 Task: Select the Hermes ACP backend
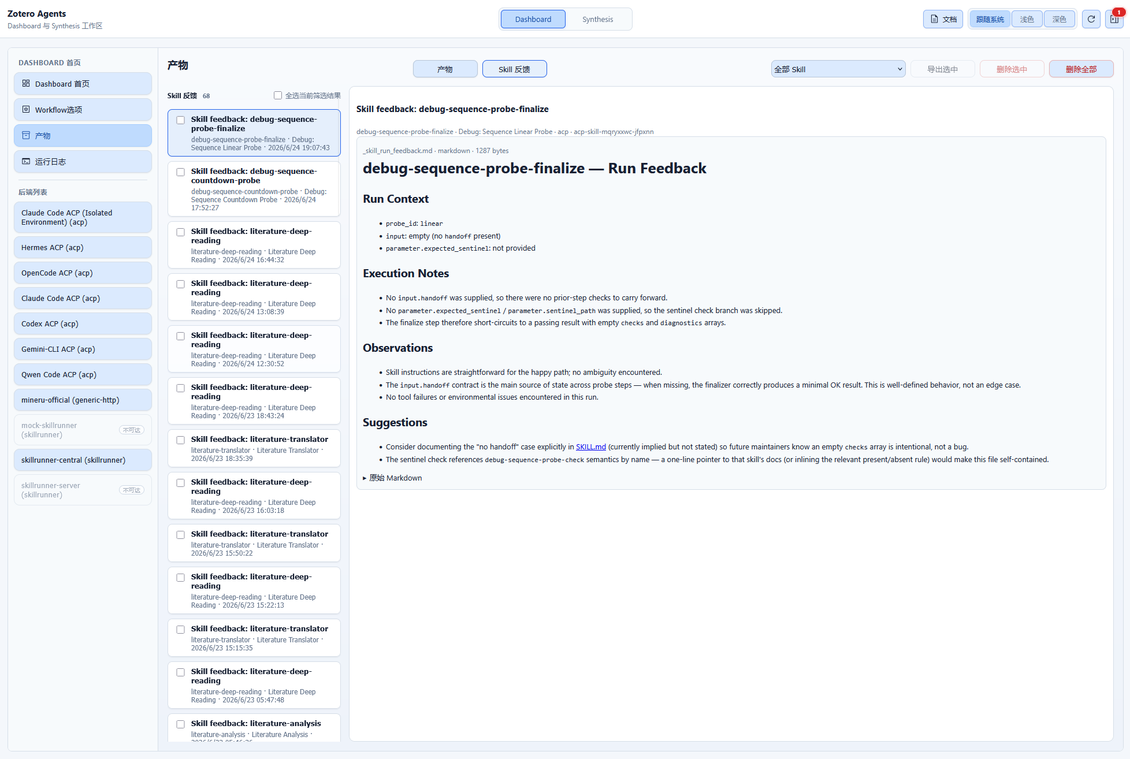tap(83, 247)
